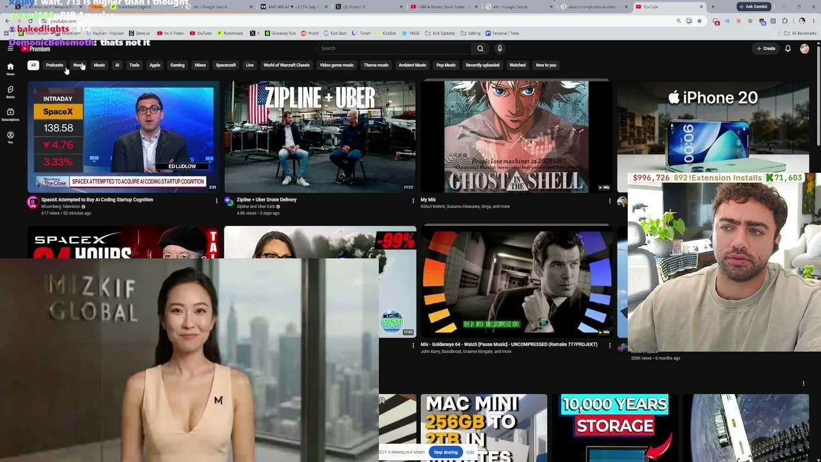821x462 pixels.
Task: Open options for Zipline + Uber Drone Delivery
Action: click(413, 201)
